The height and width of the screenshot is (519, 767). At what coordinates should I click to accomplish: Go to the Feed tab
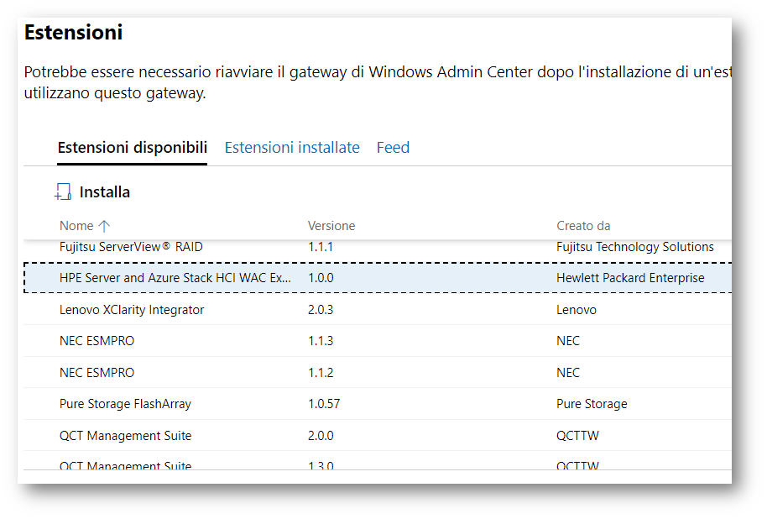(x=393, y=147)
